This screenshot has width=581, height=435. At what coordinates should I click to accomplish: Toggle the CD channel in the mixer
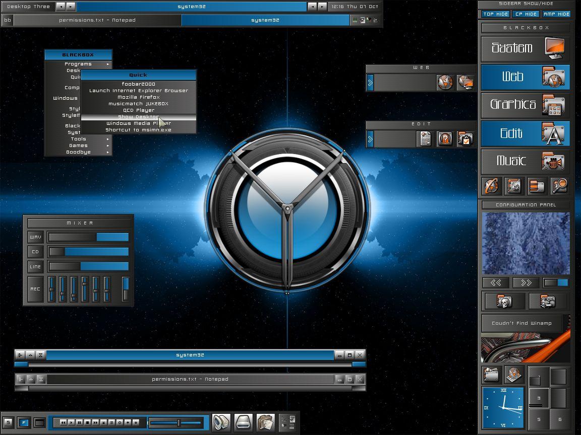[x=35, y=252]
